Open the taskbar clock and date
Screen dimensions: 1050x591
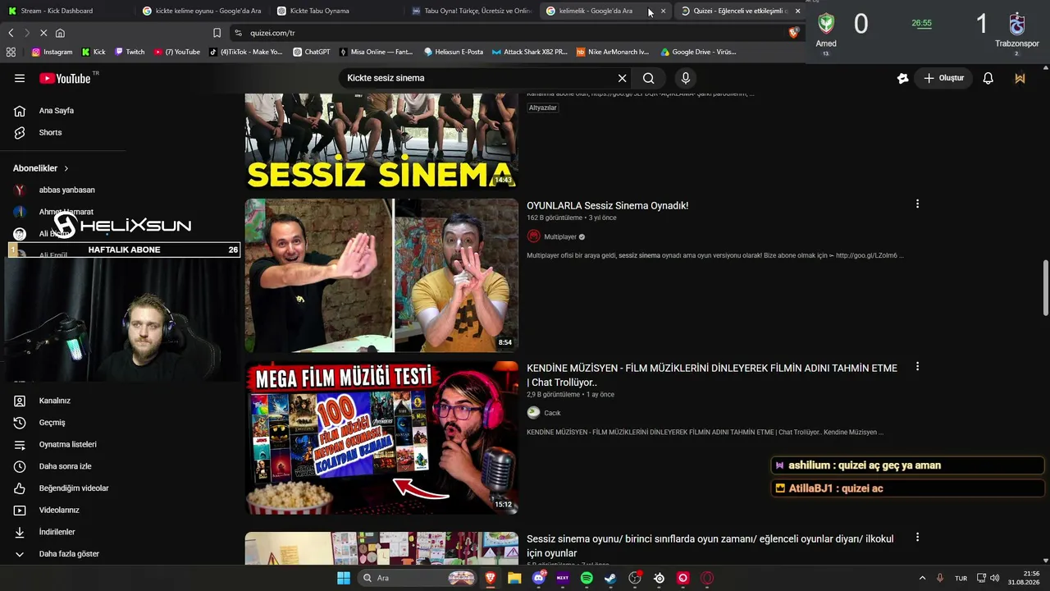pos(1023,578)
